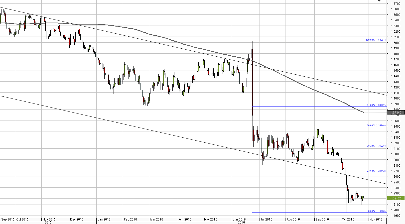Screen dimensions: 405x224
Task: Click the Nov 2016 time axis label
Action: point(376,219)
